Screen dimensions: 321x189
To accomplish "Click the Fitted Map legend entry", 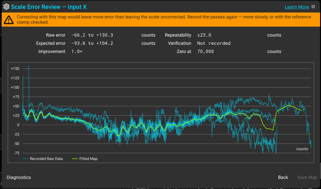I will click(85, 159).
